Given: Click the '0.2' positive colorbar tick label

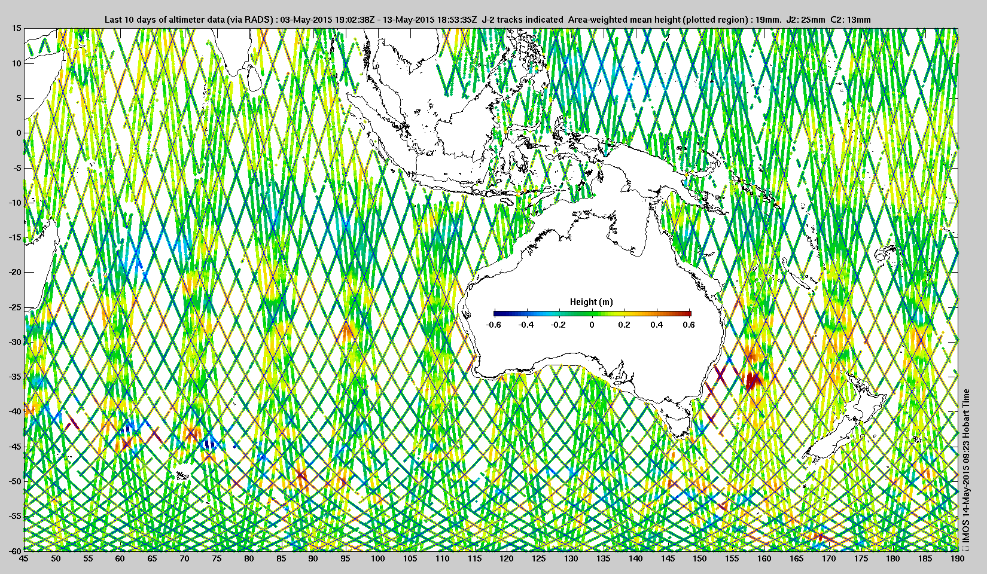Looking at the screenshot, I should [624, 325].
